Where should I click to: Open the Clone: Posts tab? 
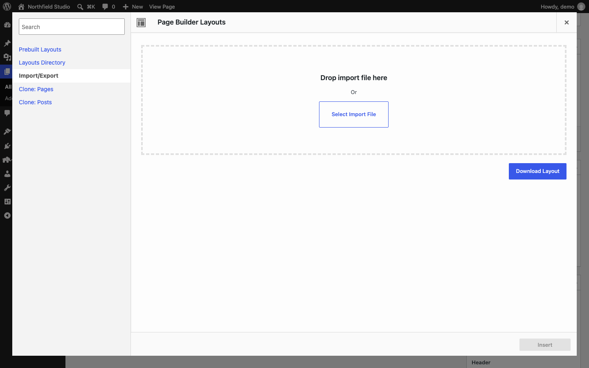(x=35, y=102)
